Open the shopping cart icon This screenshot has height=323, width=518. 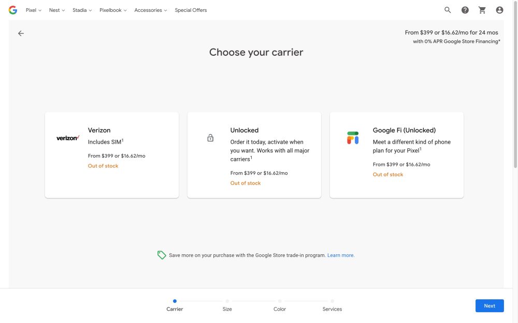point(482,10)
